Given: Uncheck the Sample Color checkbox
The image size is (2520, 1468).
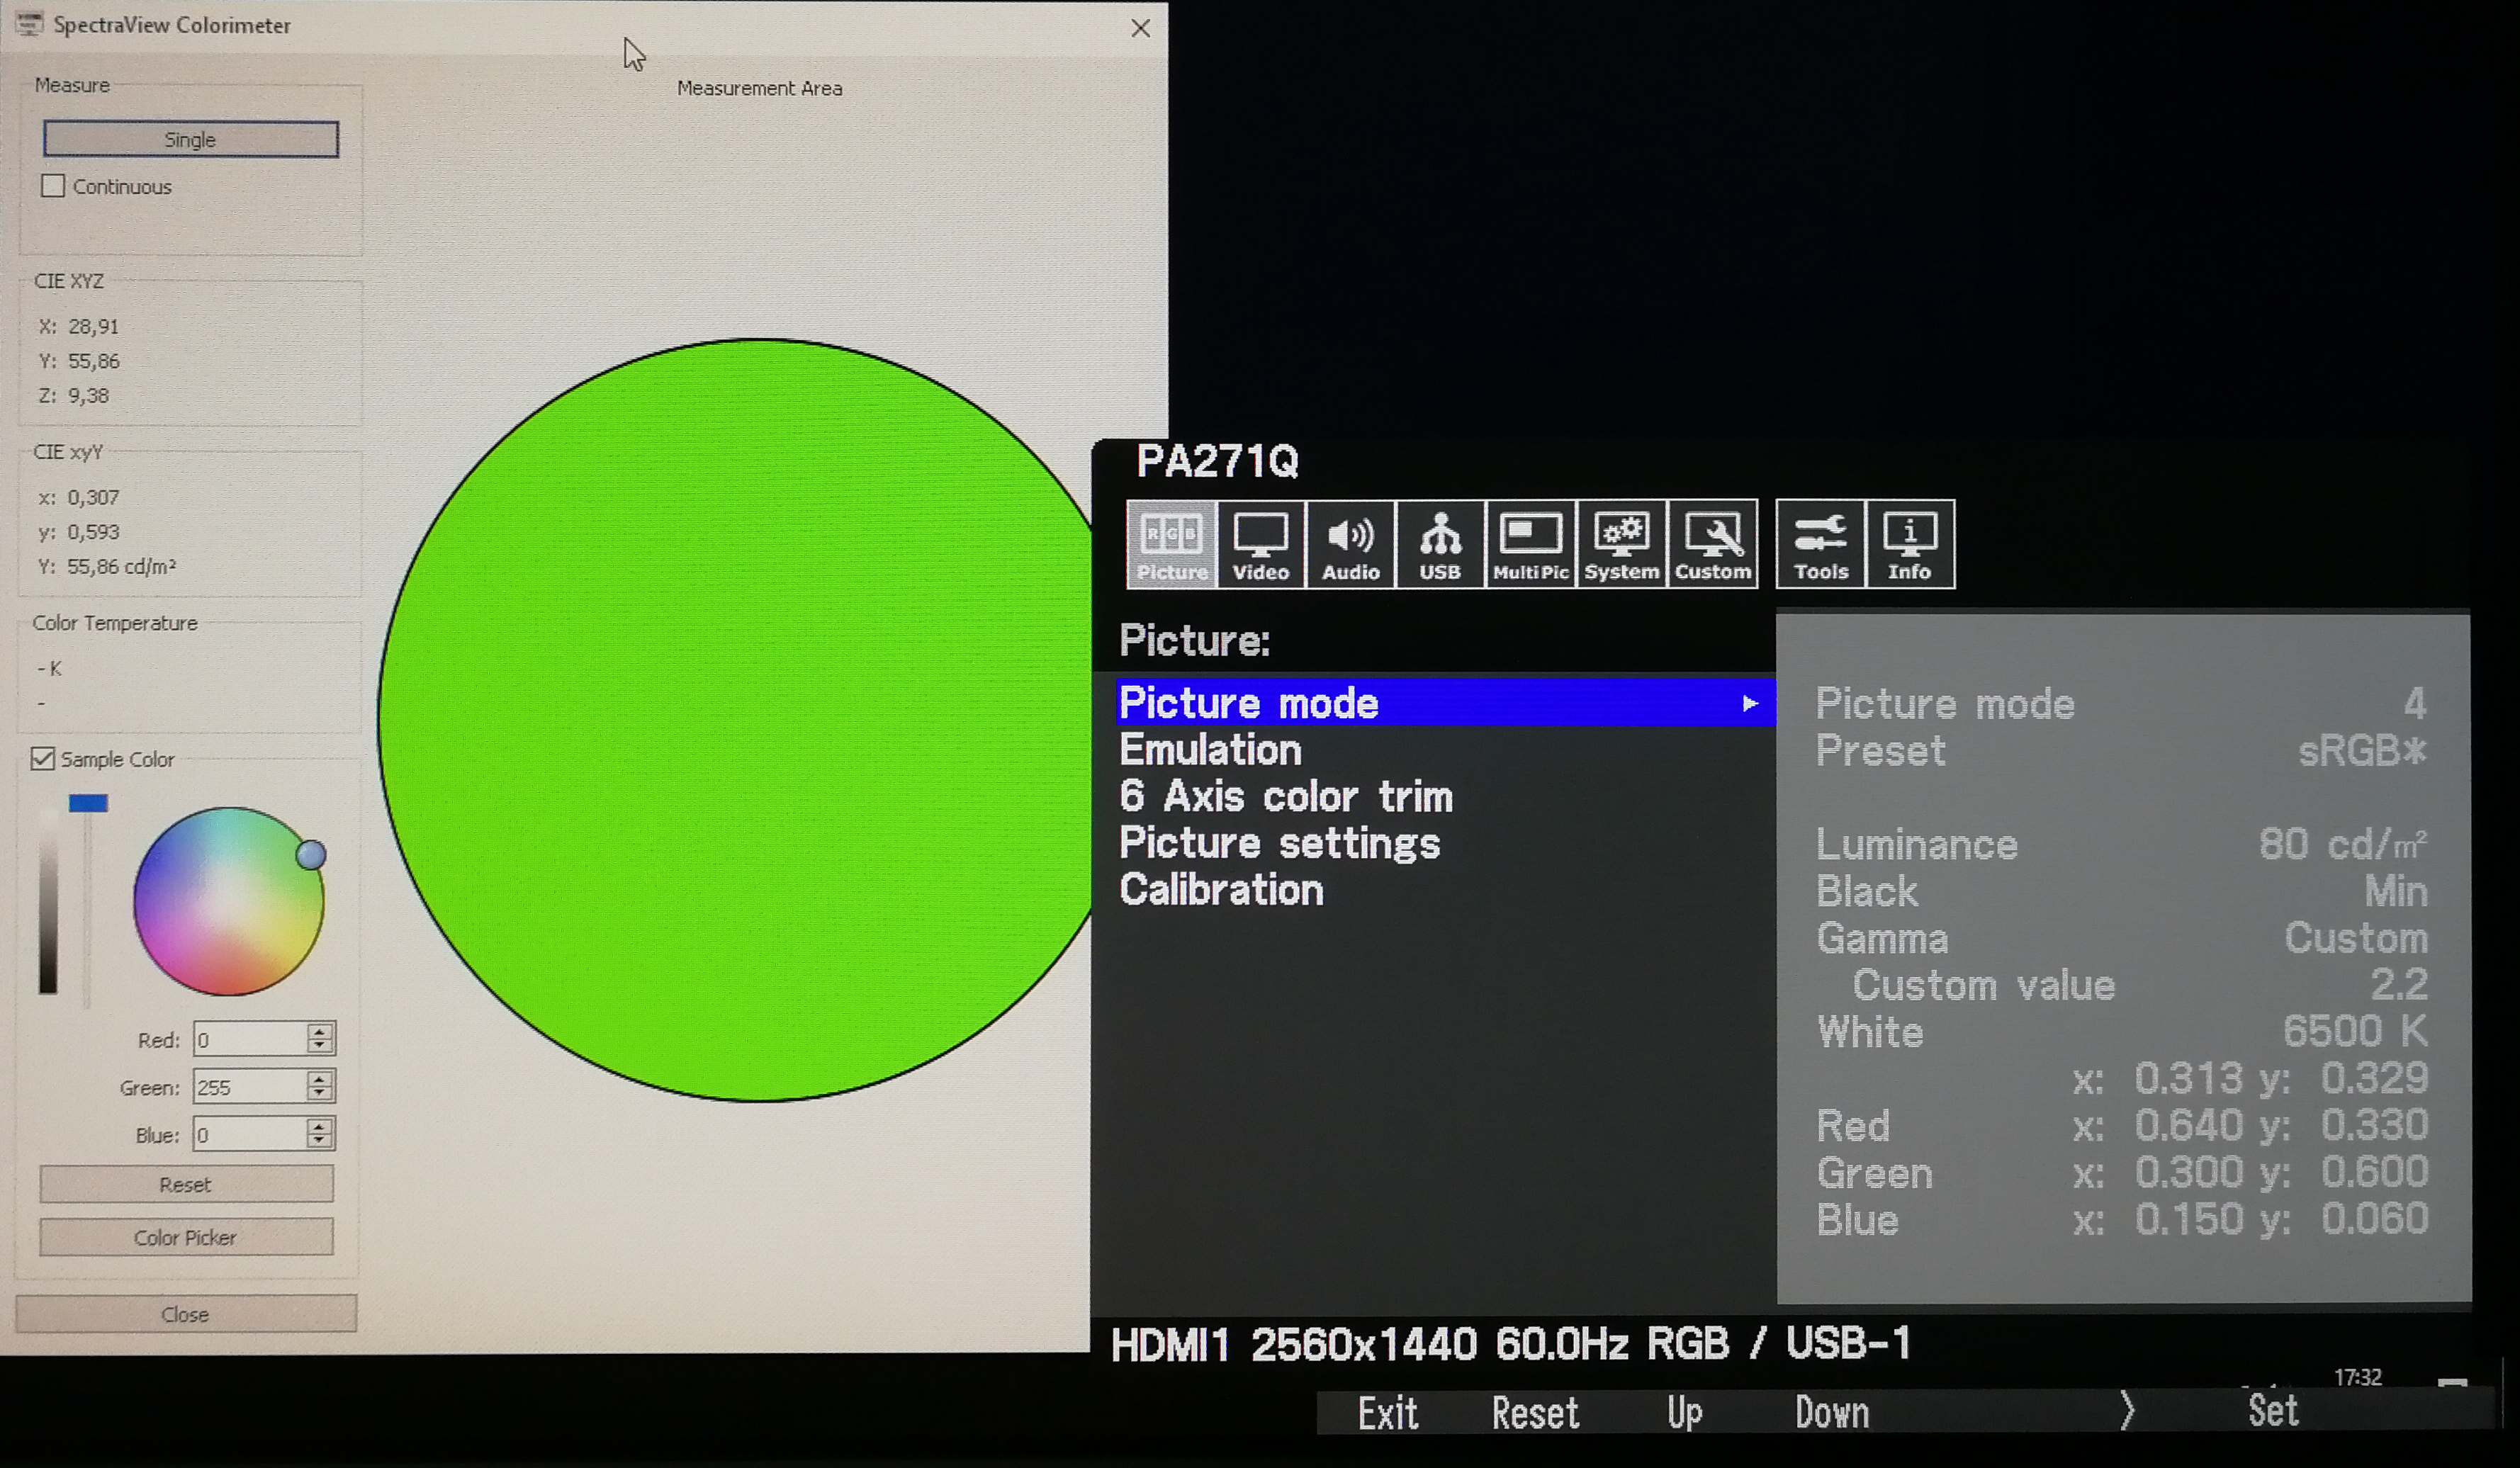Looking at the screenshot, I should [42, 759].
